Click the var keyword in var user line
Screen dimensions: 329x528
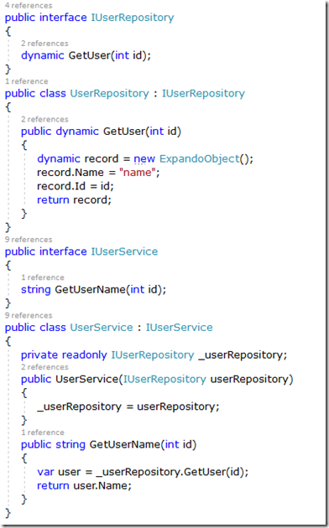coord(45,472)
